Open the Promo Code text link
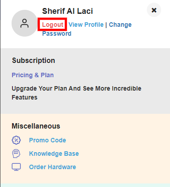Viewport: 170px width, 187px height. [x=48, y=140]
